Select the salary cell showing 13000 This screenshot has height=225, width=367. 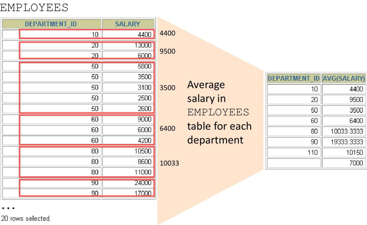128,45
